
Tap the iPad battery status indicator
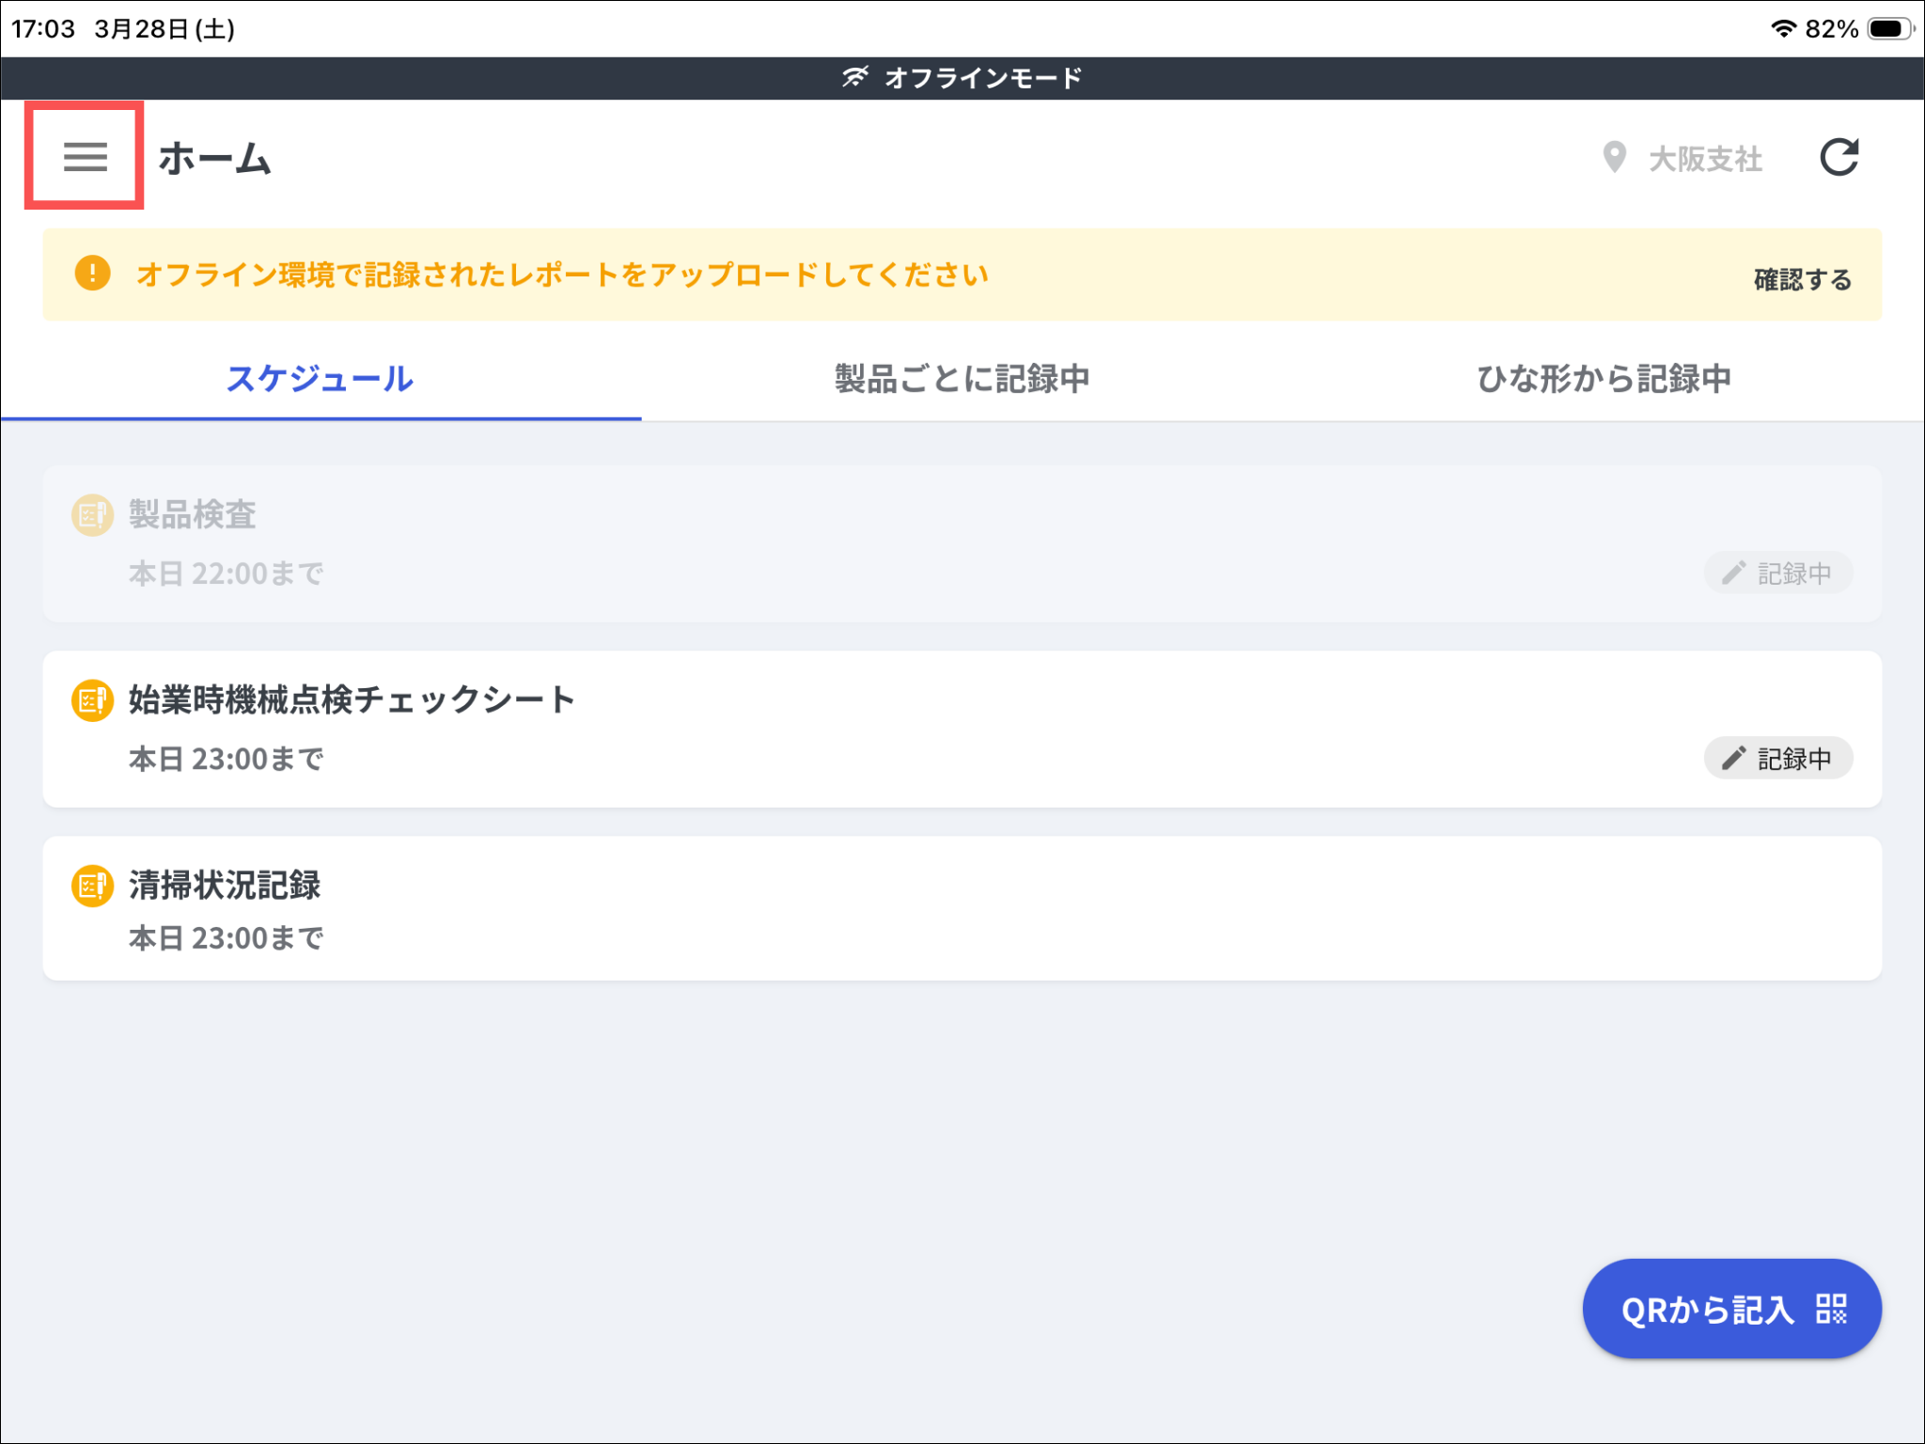pos(1889,29)
